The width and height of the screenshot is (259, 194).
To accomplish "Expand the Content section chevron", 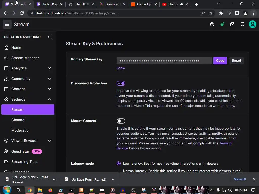I will 49,89.
